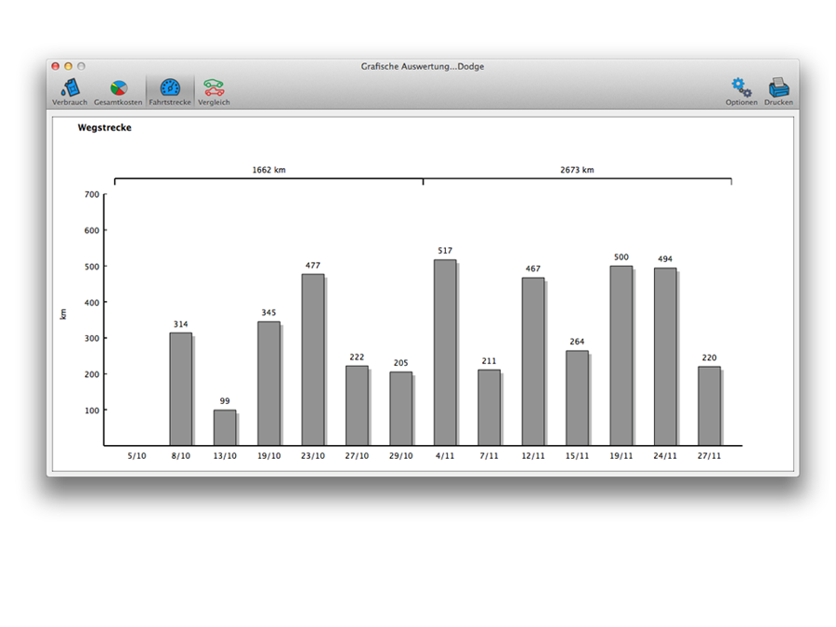Select the Fahrtstrecke speedometer icon
Screen dimensions: 836x627
170,91
